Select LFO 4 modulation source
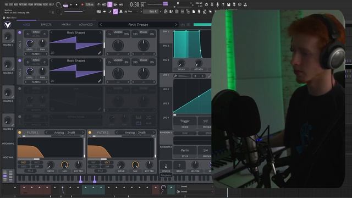Viewport: 352px width, 198px height. [x=166, y=122]
